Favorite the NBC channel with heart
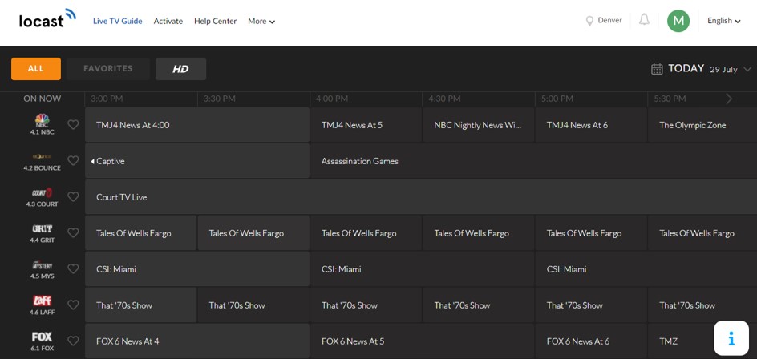This screenshot has width=757, height=359. click(73, 125)
